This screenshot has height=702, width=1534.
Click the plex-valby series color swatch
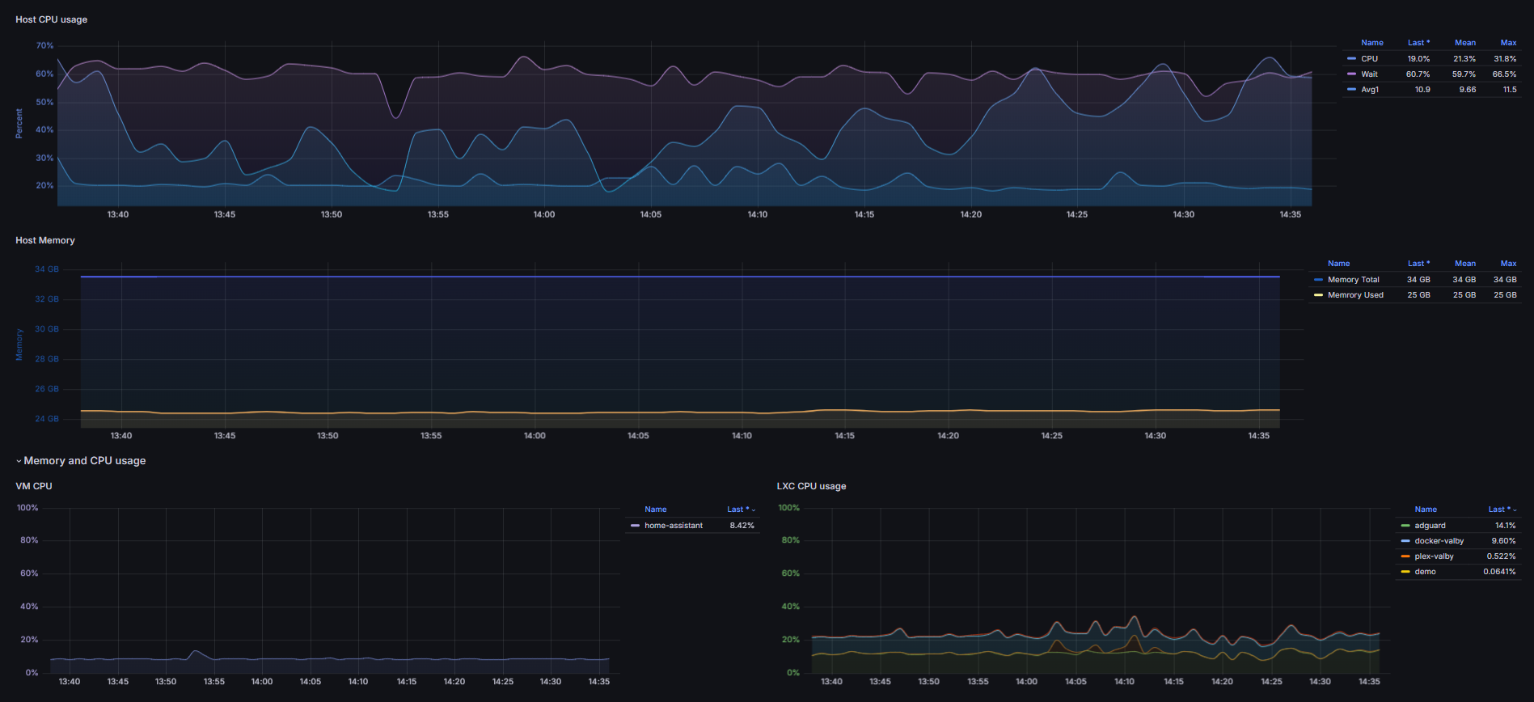pyautogui.click(x=1405, y=556)
